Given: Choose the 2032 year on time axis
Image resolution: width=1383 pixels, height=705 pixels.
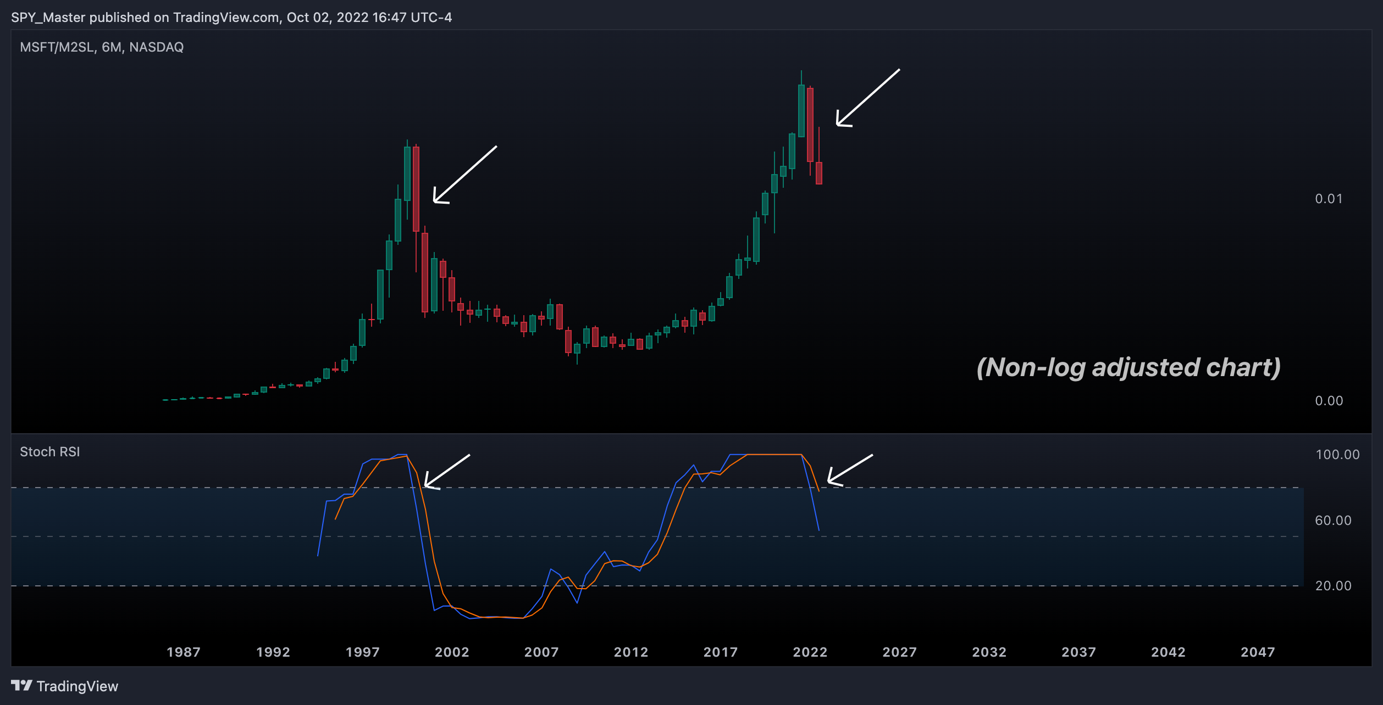Looking at the screenshot, I should coord(989,652).
